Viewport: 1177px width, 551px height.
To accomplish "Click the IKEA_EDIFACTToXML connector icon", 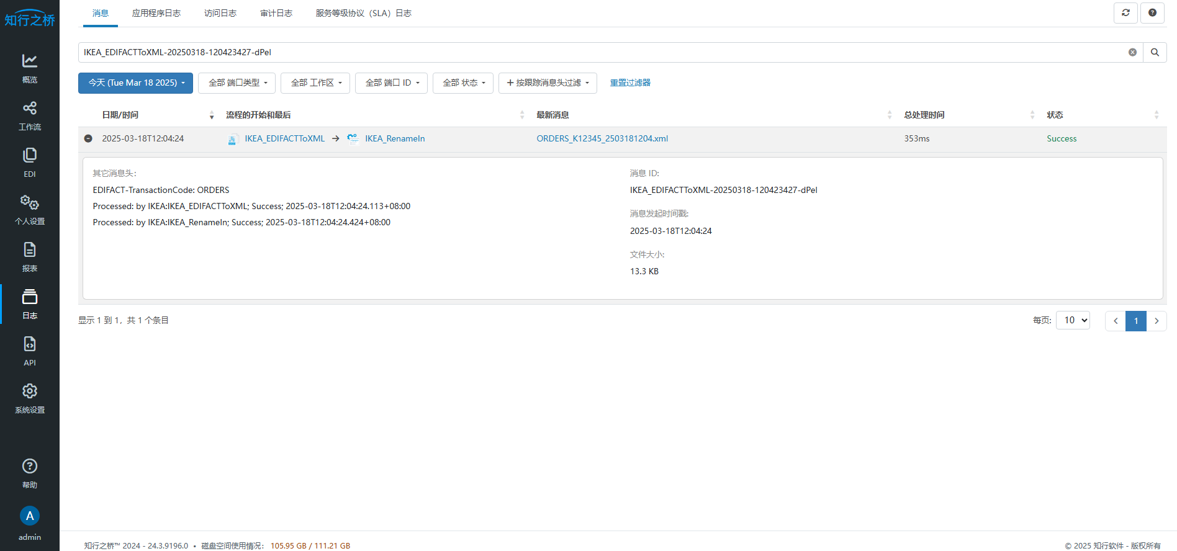I will (x=232, y=139).
